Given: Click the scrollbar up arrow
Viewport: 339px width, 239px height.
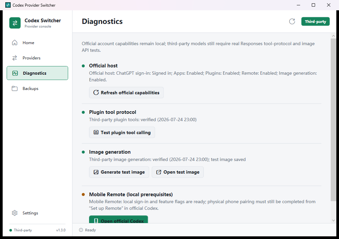Looking at the screenshot, I should coord(333,36).
